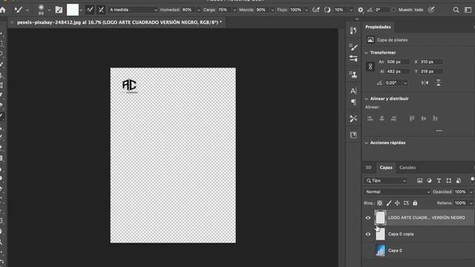The image size is (475, 267).
Task: Open smoothing options gear icon
Action: (360, 10)
